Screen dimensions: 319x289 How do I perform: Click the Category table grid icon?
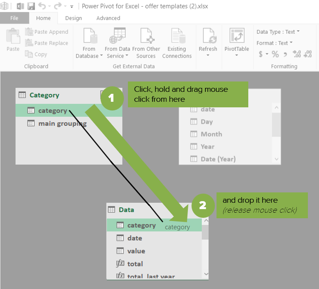point(22,95)
